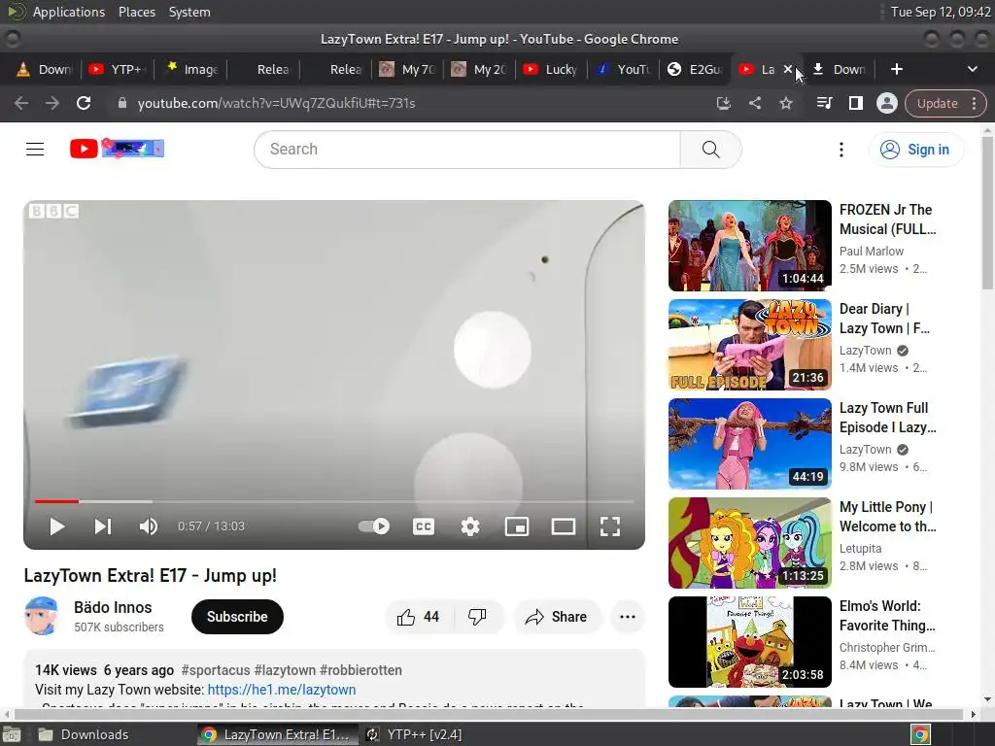The image size is (995, 746).
Task: Reload the page with refresh icon
Action: [x=84, y=103]
